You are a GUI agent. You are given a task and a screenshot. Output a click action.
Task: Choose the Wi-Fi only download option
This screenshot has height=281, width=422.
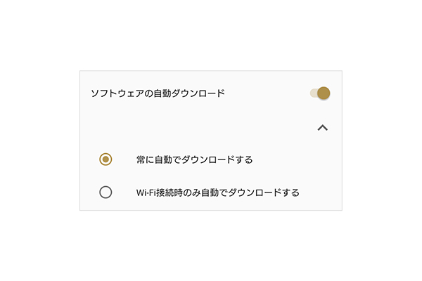pyautogui.click(x=105, y=192)
